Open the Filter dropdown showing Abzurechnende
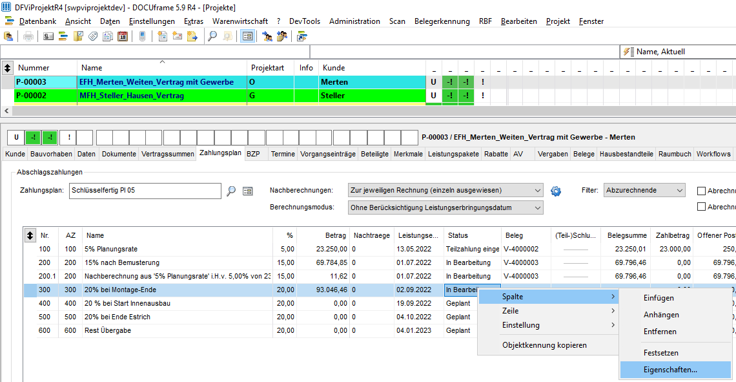This screenshot has width=736, height=382. (644, 190)
